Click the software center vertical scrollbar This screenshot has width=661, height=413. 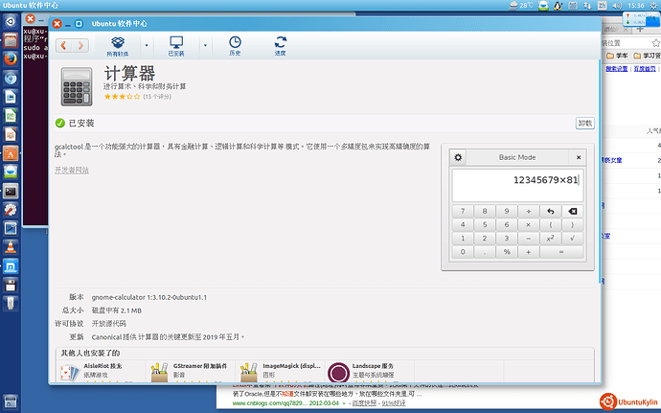pos(599,171)
